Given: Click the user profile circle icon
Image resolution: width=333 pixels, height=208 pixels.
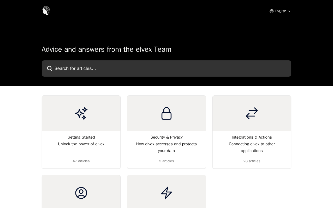Looking at the screenshot, I should [81, 193].
